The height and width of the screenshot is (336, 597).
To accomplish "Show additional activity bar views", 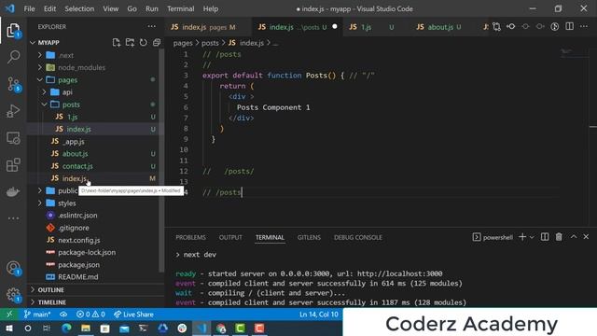I will pyautogui.click(x=13, y=218).
